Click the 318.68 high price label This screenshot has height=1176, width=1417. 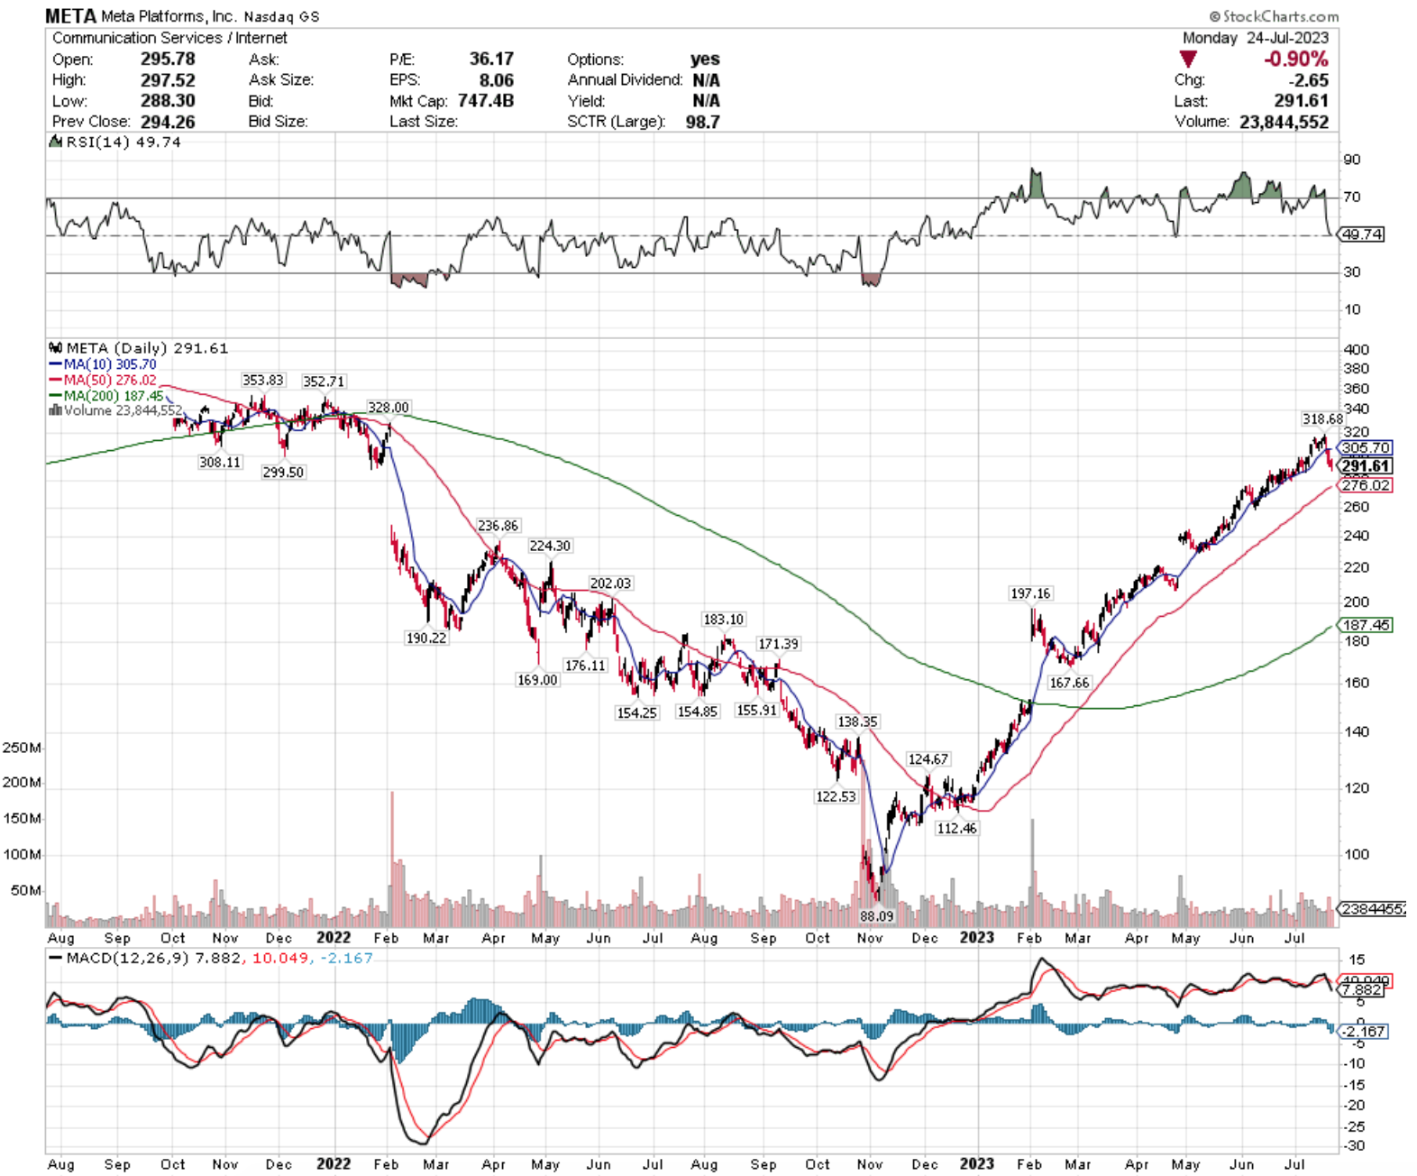(1322, 418)
